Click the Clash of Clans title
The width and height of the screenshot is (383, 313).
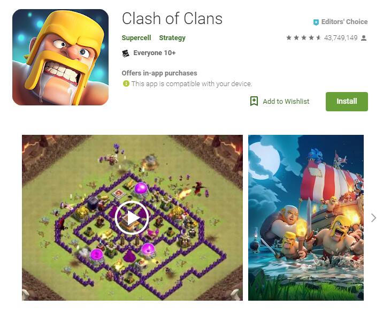pyautogui.click(x=172, y=19)
